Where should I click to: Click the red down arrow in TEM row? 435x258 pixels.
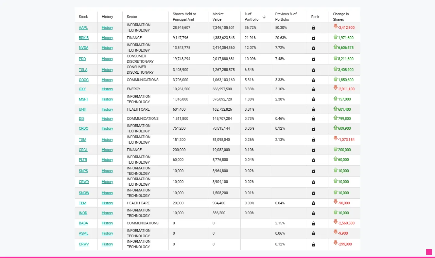pyautogui.click(x=335, y=202)
